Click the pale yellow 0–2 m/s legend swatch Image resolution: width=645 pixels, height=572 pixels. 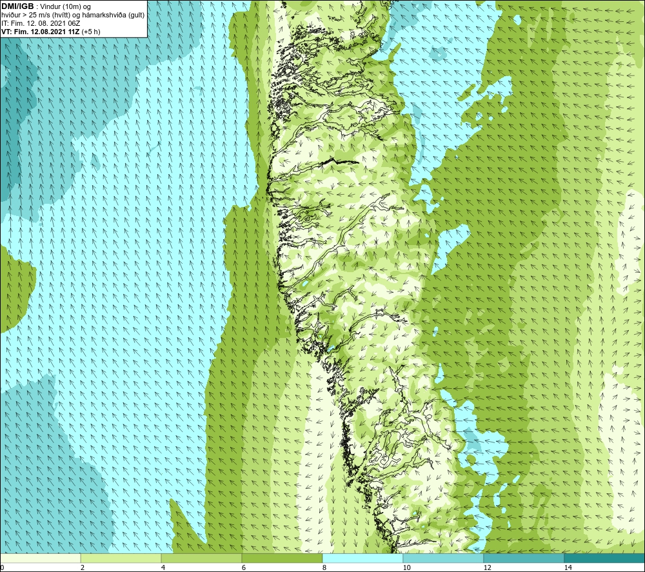(x=40, y=558)
